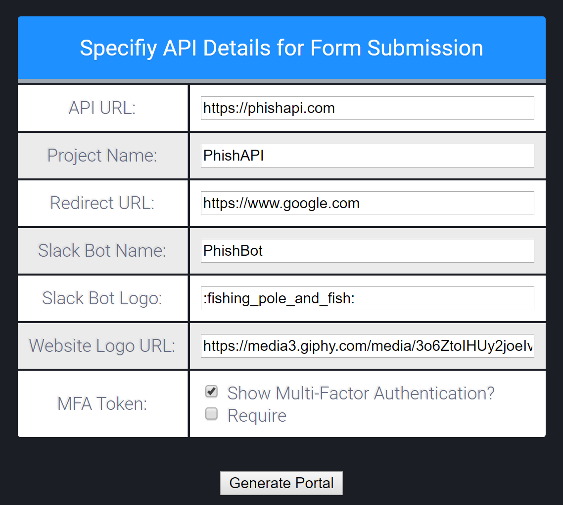
Task: Click the "Specifiy API Details" header title
Action: pyautogui.click(x=281, y=48)
